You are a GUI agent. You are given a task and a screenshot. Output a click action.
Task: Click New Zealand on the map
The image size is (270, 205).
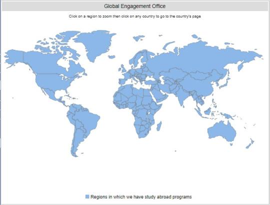coord(250,143)
